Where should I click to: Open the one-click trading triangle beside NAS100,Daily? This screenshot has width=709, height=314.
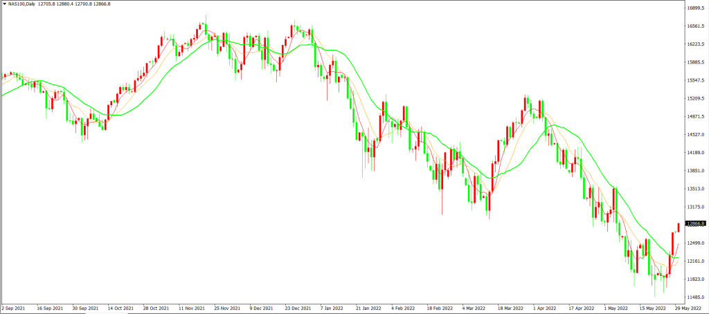(5, 4)
